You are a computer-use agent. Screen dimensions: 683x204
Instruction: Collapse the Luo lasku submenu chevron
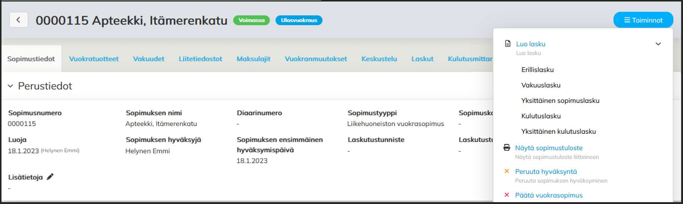point(658,44)
